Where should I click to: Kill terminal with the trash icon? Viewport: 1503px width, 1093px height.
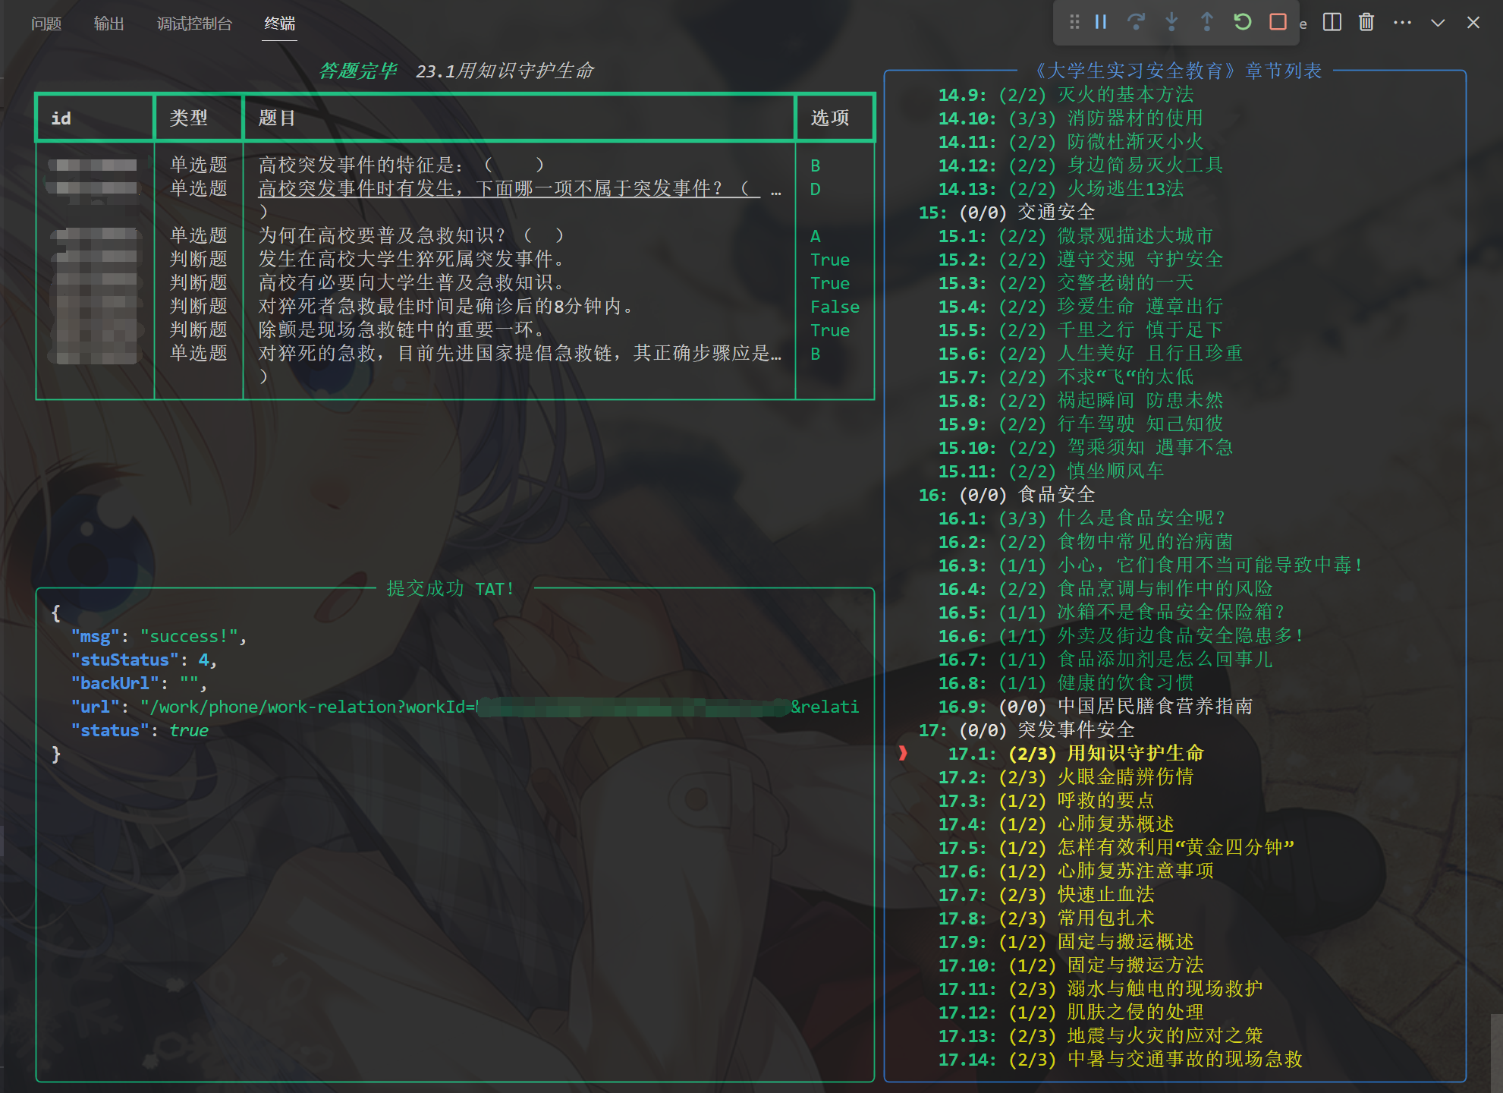(1366, 22)
